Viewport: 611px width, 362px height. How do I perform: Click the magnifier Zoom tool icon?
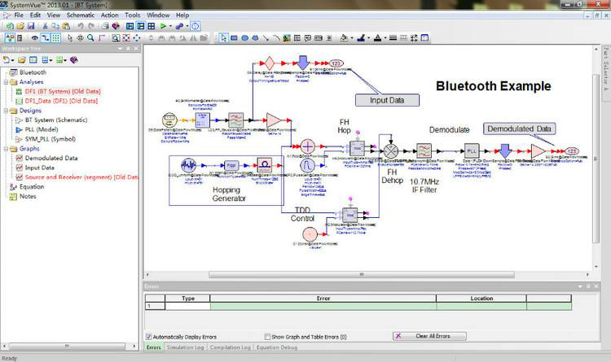point(90,37)
